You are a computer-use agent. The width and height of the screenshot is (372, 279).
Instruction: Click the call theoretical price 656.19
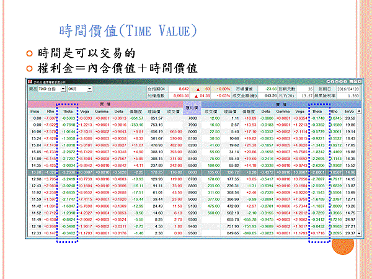[x=157, y=131]
